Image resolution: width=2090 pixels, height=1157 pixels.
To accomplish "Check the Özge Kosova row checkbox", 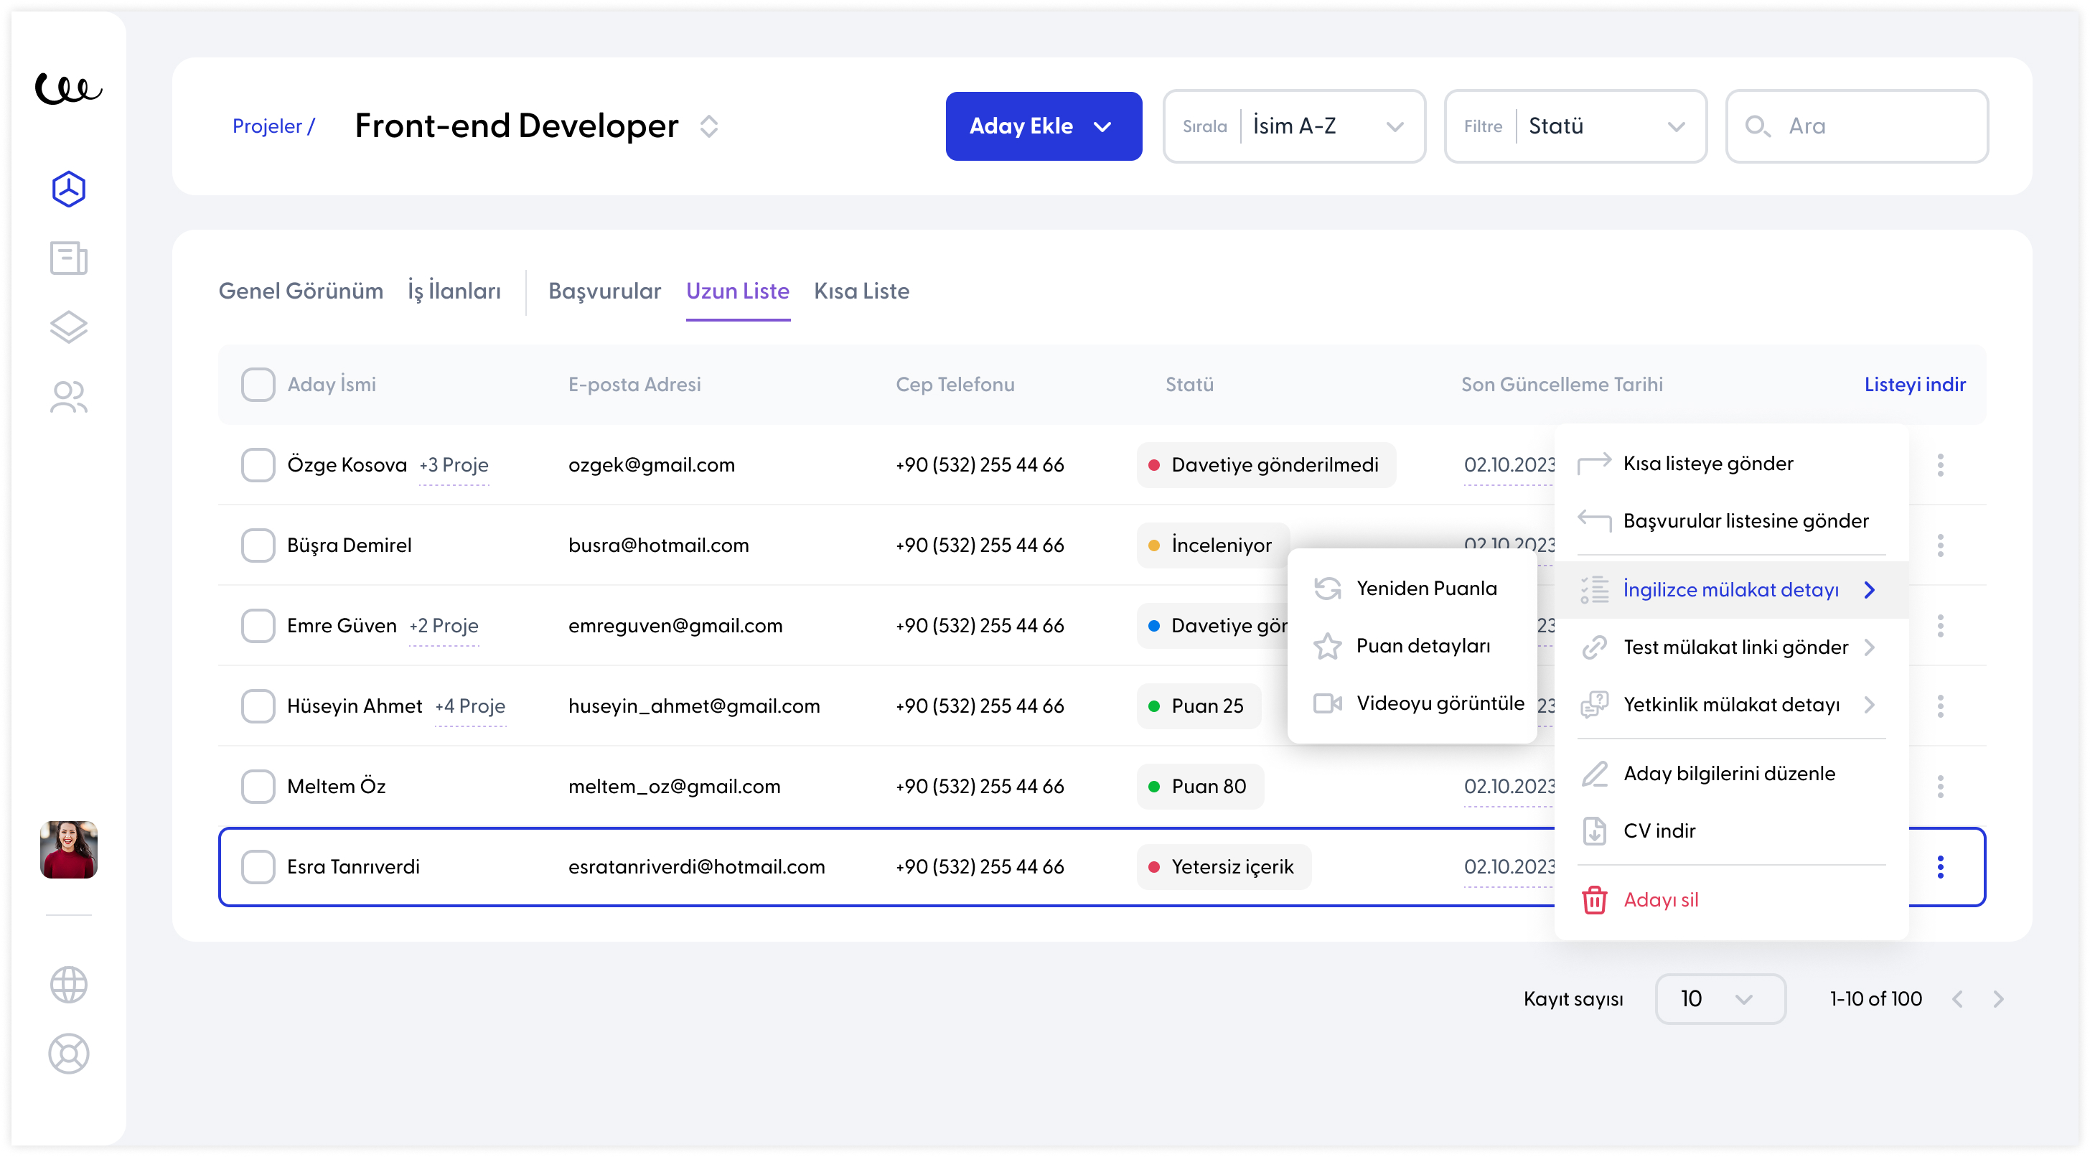I will pos(258,465).
